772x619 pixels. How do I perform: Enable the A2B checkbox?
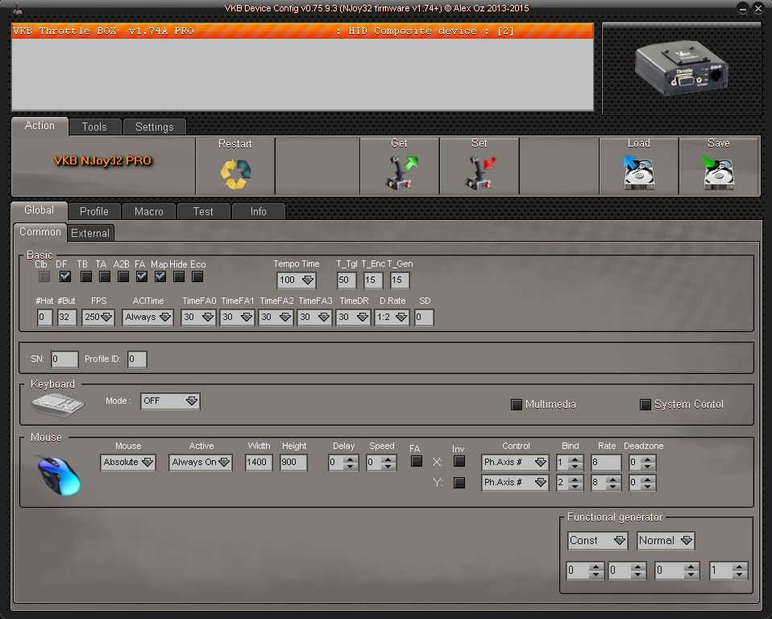pyautogui.click(x=123, y=276)
